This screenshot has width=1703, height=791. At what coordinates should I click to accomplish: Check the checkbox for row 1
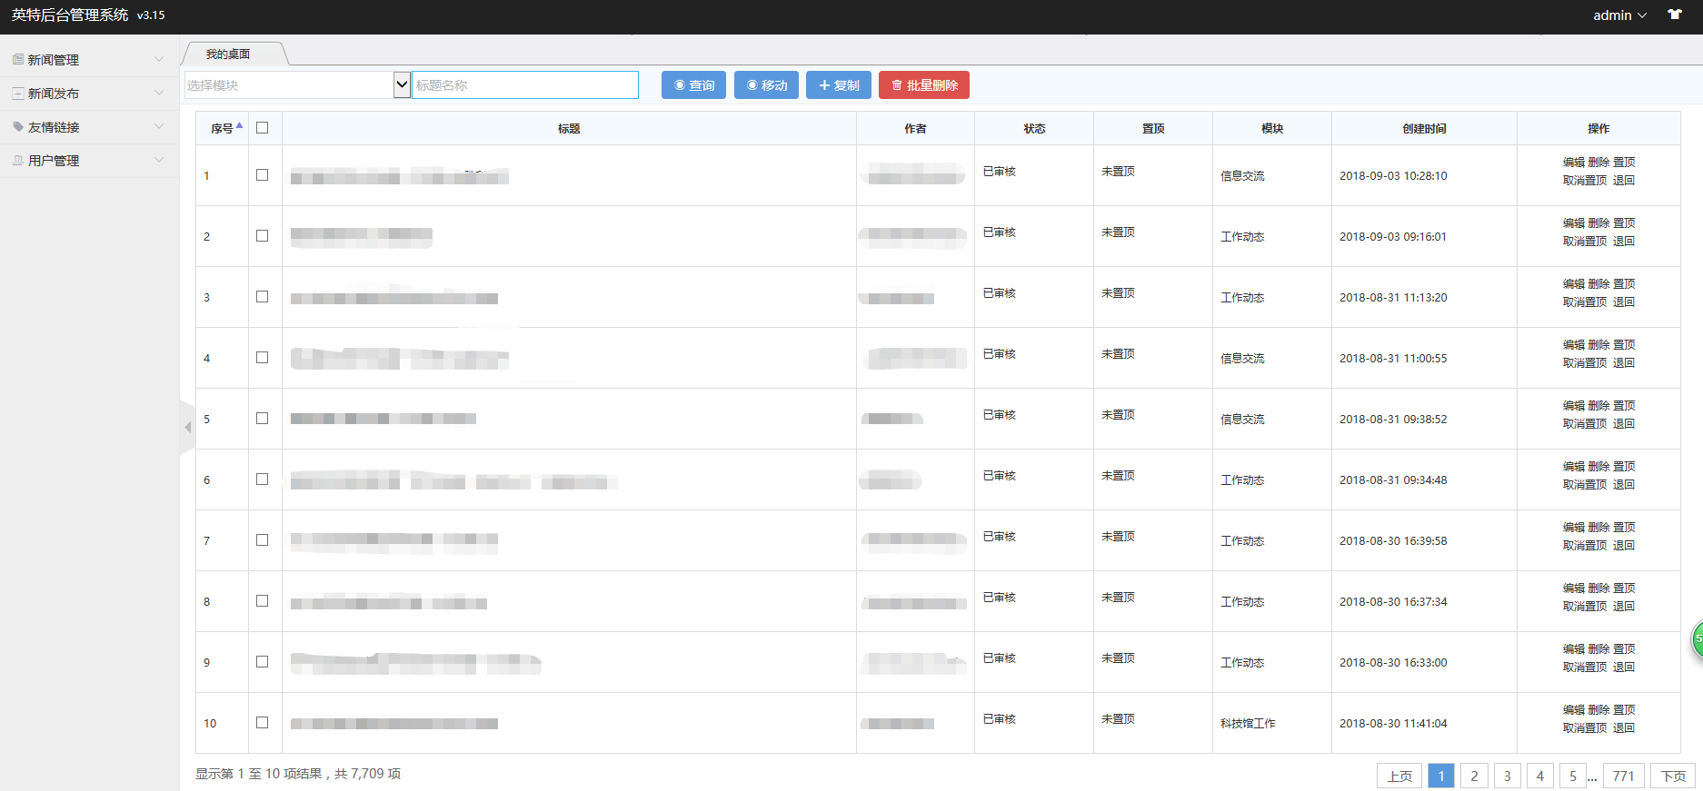(x=263, y=175)
